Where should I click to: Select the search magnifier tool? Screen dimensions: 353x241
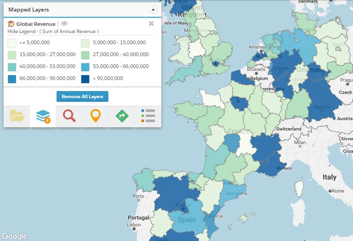click(69, 115)
